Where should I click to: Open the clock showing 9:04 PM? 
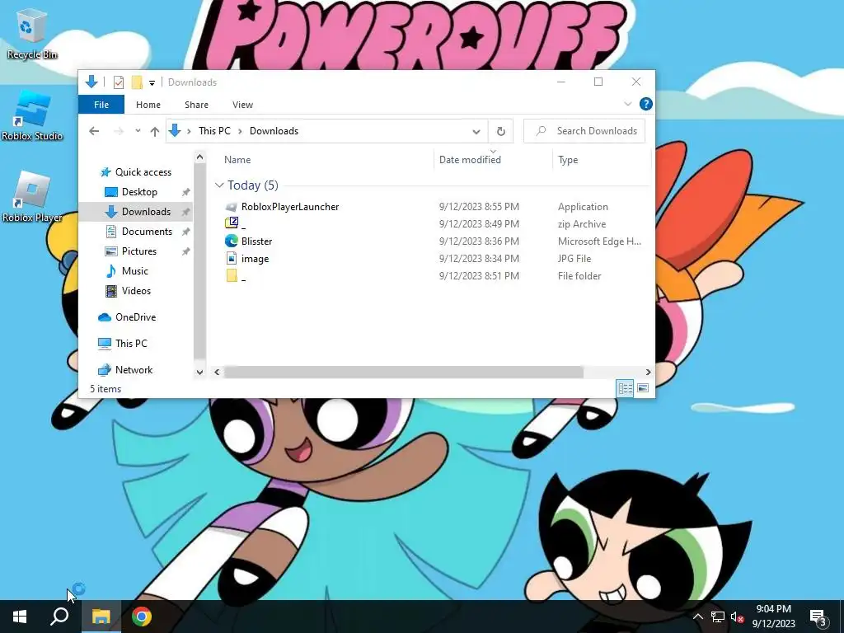[x=773, y=617]
